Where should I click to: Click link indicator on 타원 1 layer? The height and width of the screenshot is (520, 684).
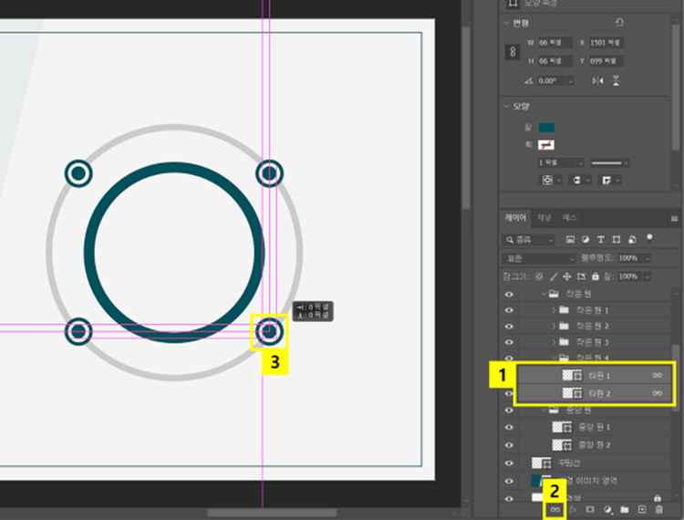pyautogui.click(x=657, y=375)
